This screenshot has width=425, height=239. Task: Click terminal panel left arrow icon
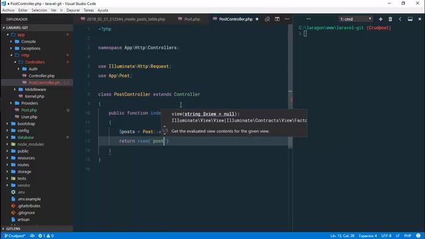click(x=400, y=19)
